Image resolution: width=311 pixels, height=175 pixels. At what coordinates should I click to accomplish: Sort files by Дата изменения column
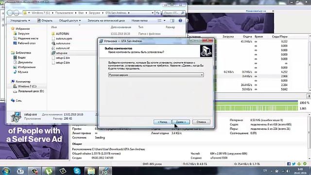(121, 27)
